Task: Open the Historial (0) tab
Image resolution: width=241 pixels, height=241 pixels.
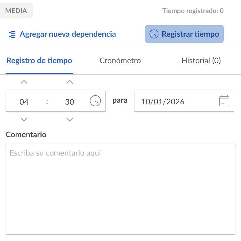Action: 201,61
